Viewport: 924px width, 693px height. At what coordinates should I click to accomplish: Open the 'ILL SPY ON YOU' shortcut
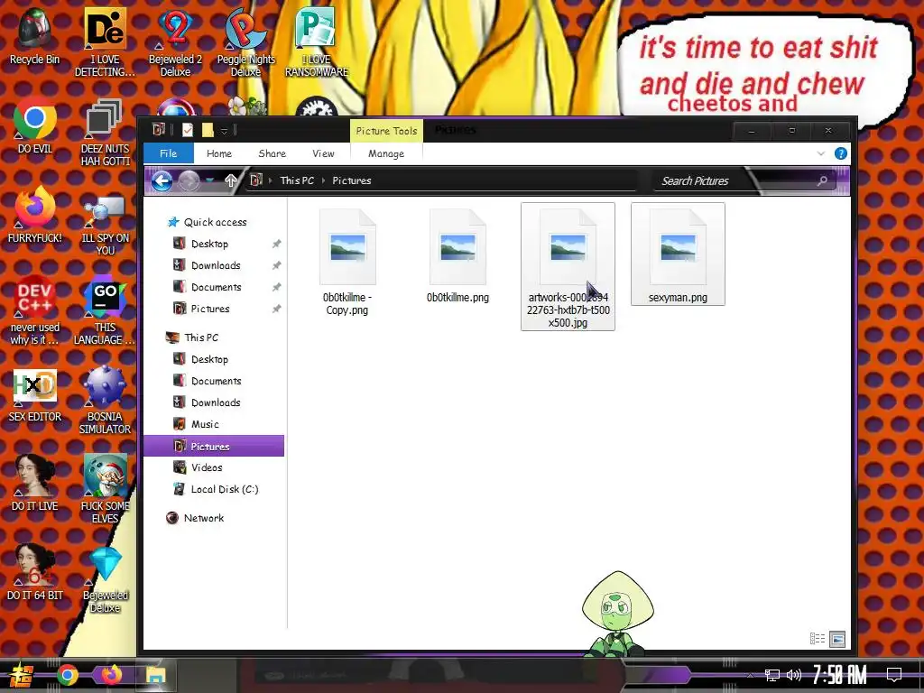pos(105,222)
